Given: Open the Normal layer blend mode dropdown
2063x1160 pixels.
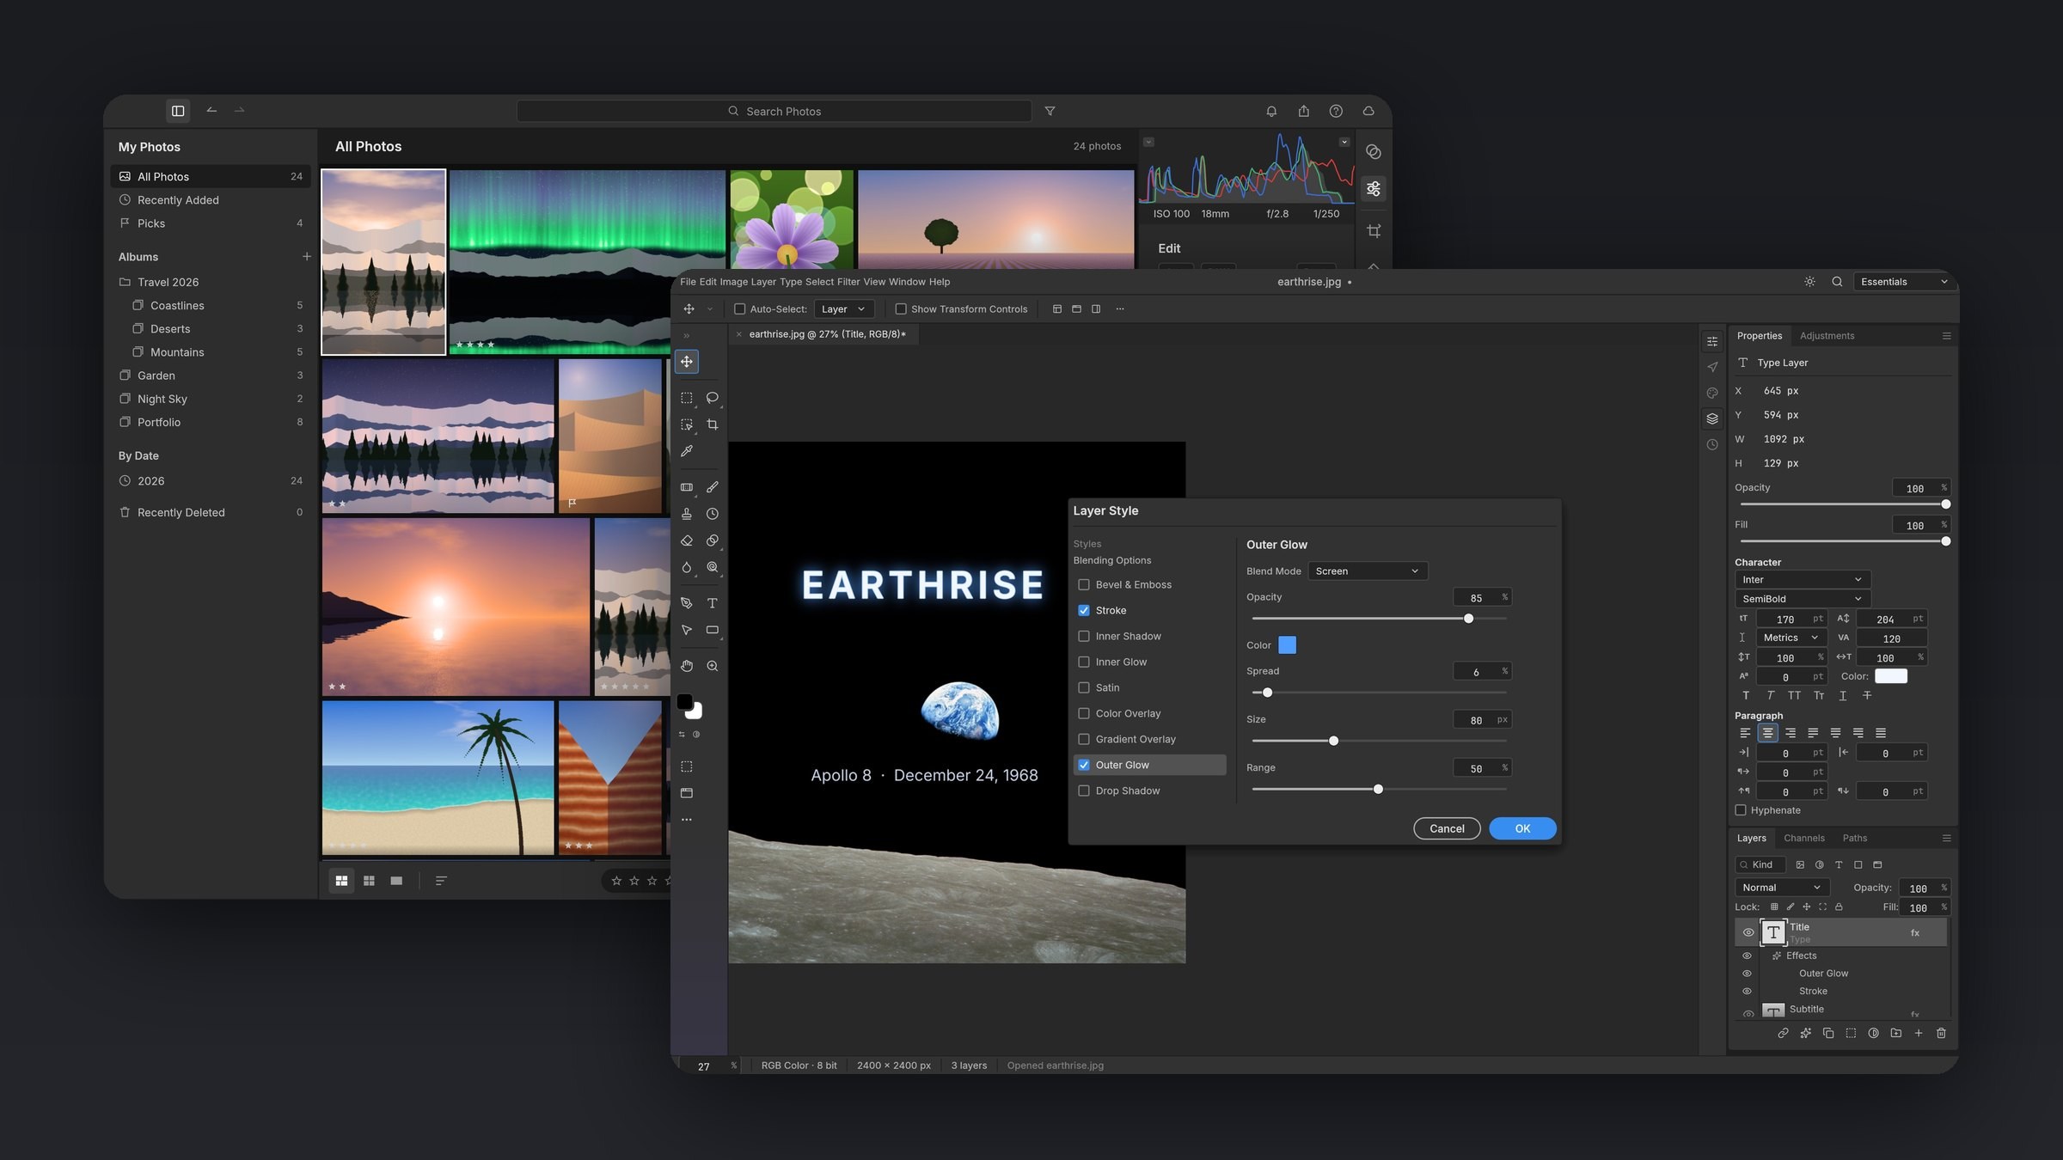Looking at the screenshot, I should click(1782, 888).
